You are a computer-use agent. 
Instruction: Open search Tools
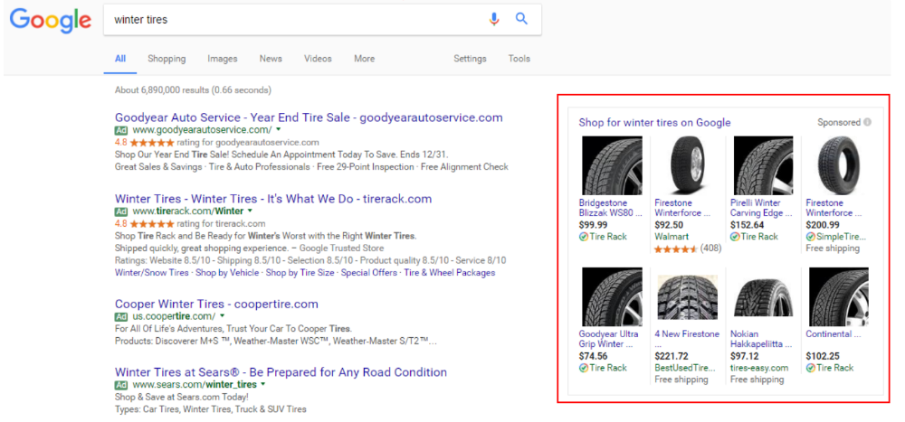[519, 59]
